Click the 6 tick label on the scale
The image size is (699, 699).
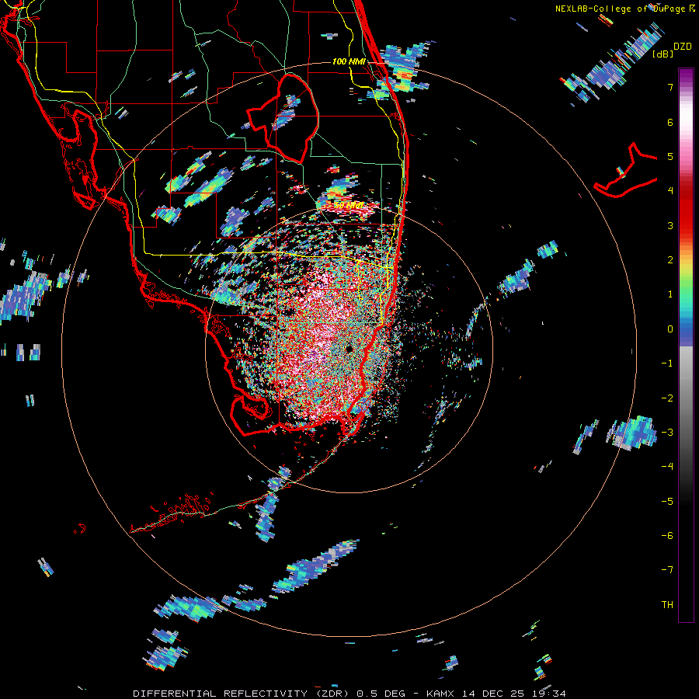click(x=670, y=122)
